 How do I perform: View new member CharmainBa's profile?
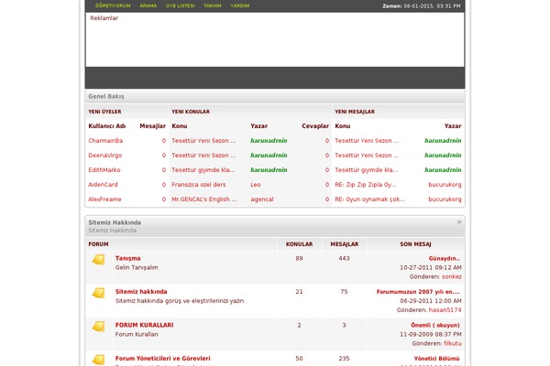[x=105, y=141]
